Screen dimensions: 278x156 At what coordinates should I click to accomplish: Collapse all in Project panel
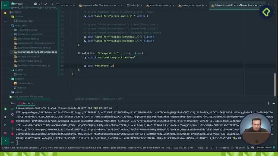click(46, 4)
